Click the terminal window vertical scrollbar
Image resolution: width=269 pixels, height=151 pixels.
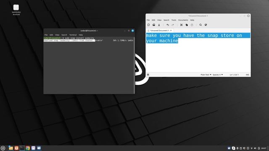pos(134,65)
